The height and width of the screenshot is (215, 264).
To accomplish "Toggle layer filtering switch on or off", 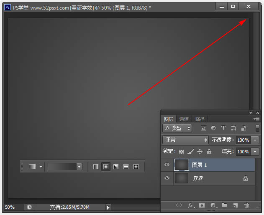I will pyautogui.click(x=257, y=128).
